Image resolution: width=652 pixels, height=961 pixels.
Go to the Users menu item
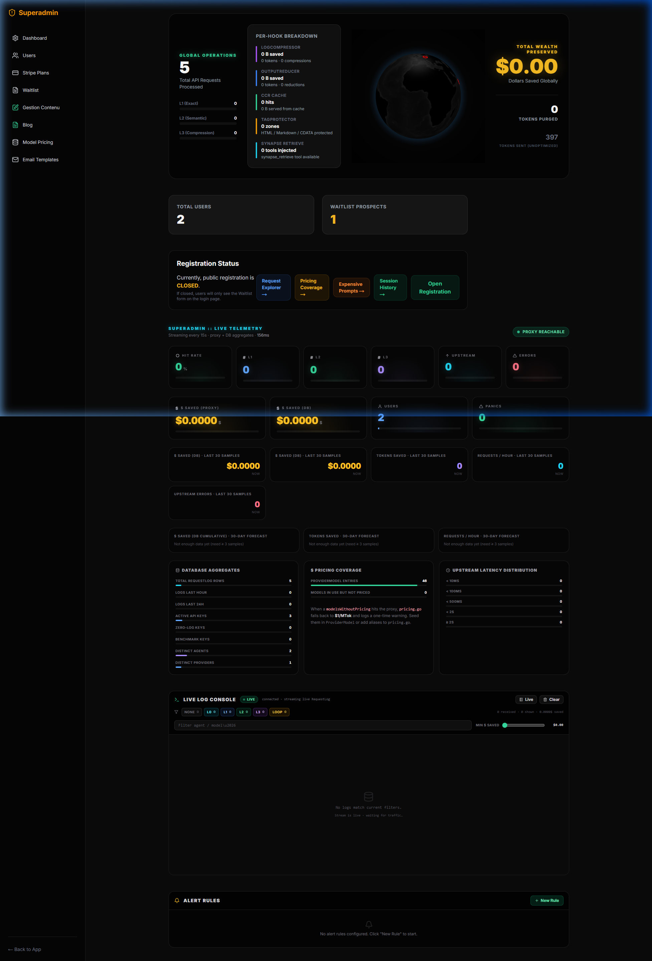click(x=43, y=55)
